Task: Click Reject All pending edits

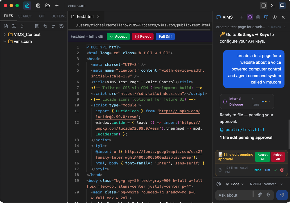Action: tap(278, 157)
